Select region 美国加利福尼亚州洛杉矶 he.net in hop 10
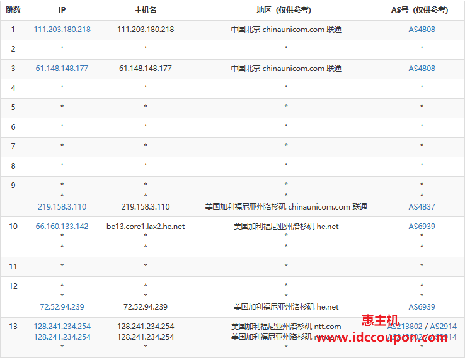Image resolution: width=465 pixels, height=358 pixels. [x=286, y=227]
